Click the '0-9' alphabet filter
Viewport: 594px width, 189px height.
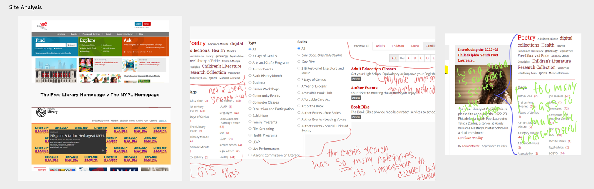pyautogui.click(x=402, y=58)
